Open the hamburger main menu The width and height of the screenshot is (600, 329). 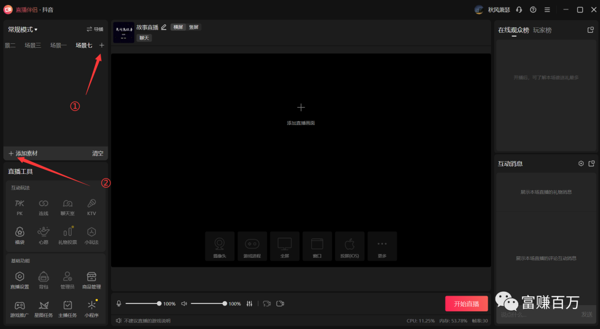tap(547, 10)
